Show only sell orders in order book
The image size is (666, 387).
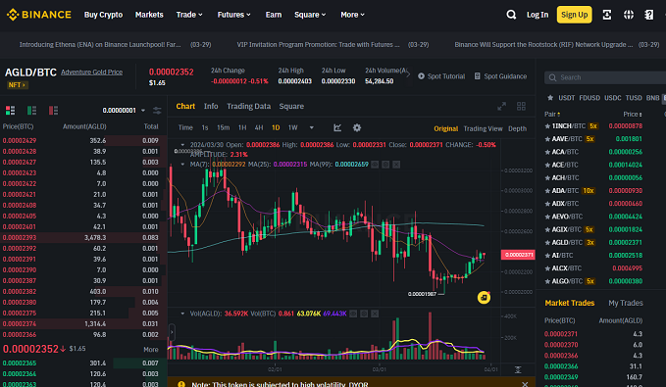[x=53, y=111]
